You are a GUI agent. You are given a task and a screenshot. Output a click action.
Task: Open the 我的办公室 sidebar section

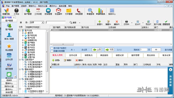(x=9, y=86)
